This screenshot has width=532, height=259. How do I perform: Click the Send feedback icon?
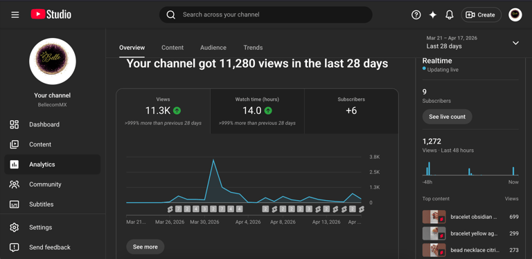tap(15, 247)
